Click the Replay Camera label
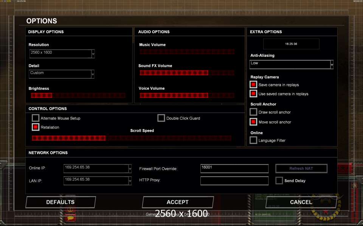Screen dimensions: 363x226 click(x=265, y=77)
